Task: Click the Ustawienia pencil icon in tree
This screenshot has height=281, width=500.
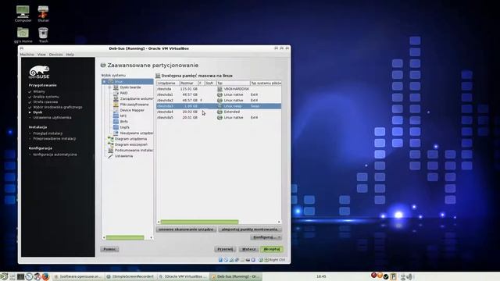Action: pyautogui.click(x=110, y=156)
